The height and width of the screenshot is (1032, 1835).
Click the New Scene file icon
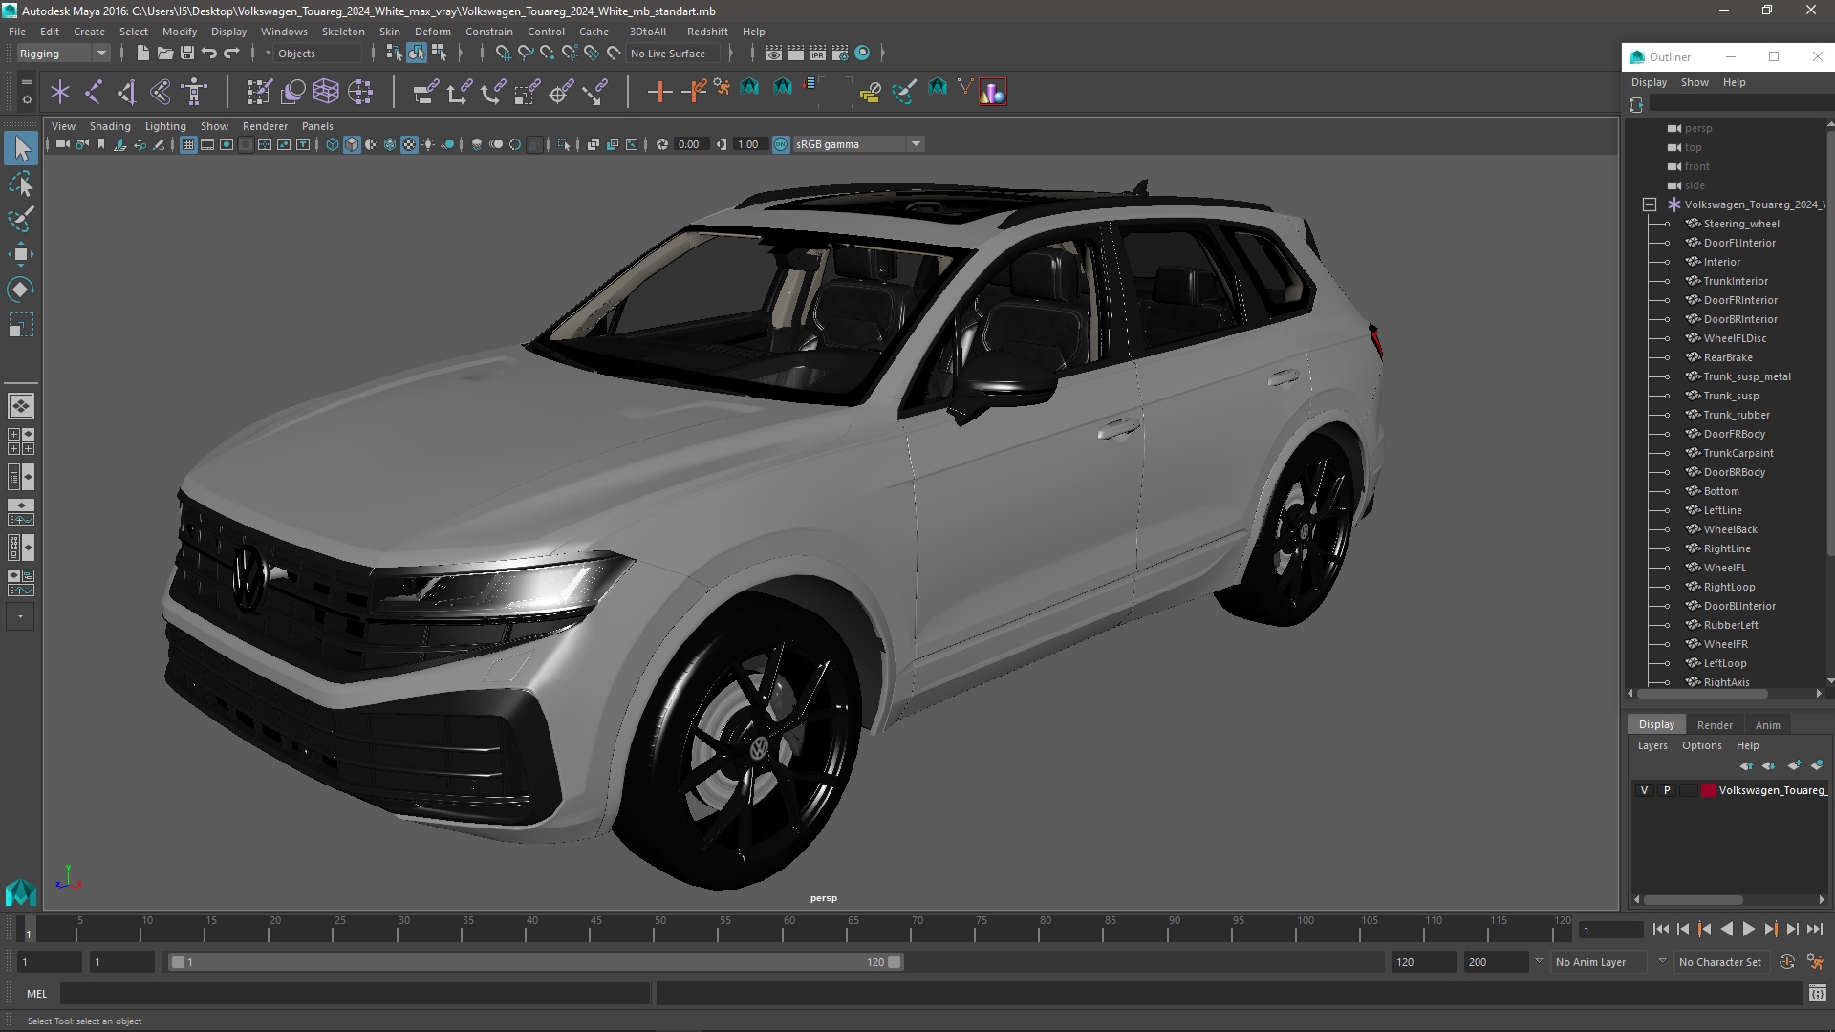(143, 54)
